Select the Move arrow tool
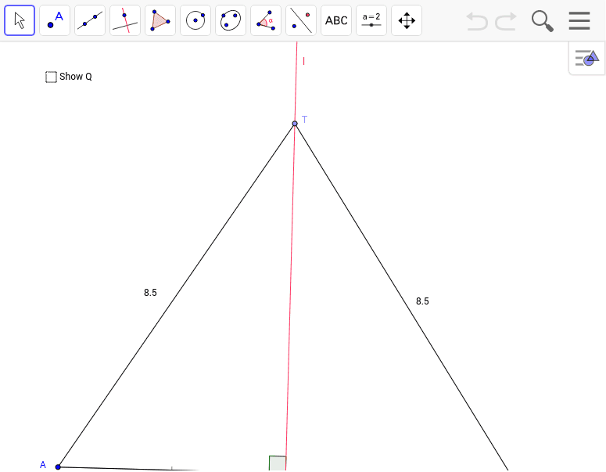Image resolution: width=606 pixels, height=472 pixels. pos(20,20)
